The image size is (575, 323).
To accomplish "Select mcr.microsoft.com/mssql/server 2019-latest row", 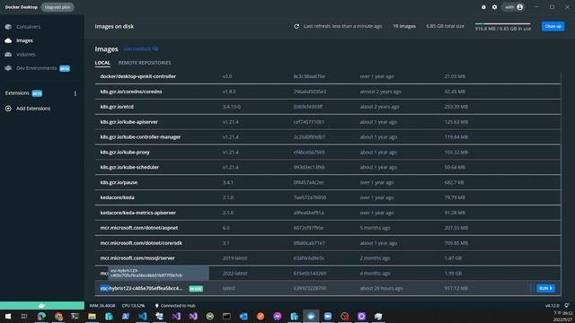I will pos(327,258).
